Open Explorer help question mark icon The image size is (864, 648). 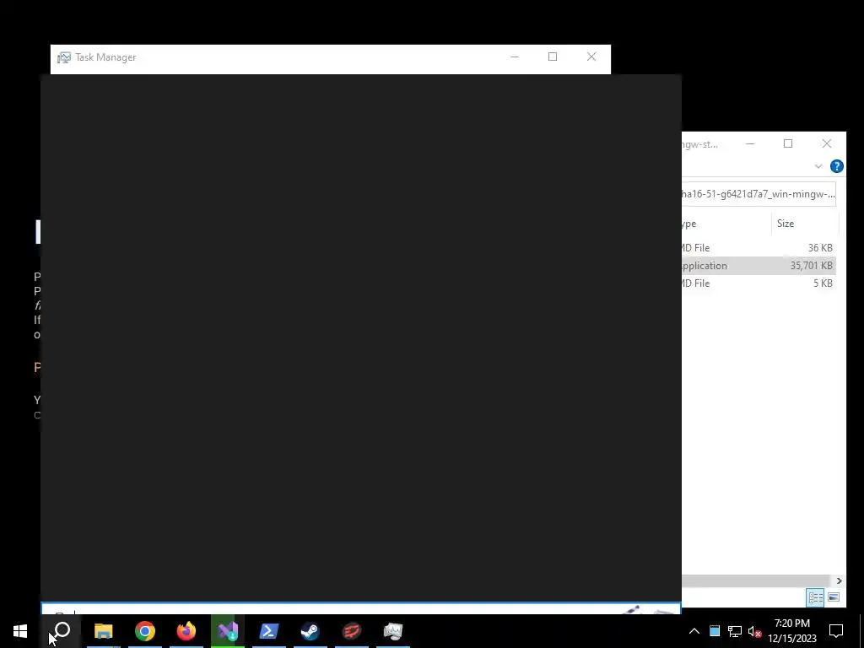click(x=836, y=166)
